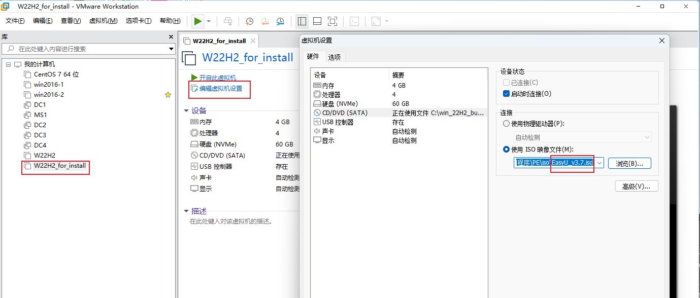Image resolution: width=700 pixels, height=298 pixels.
Task: Toggle the thumbnail bar view icon
Action: (x=317, y=21)
